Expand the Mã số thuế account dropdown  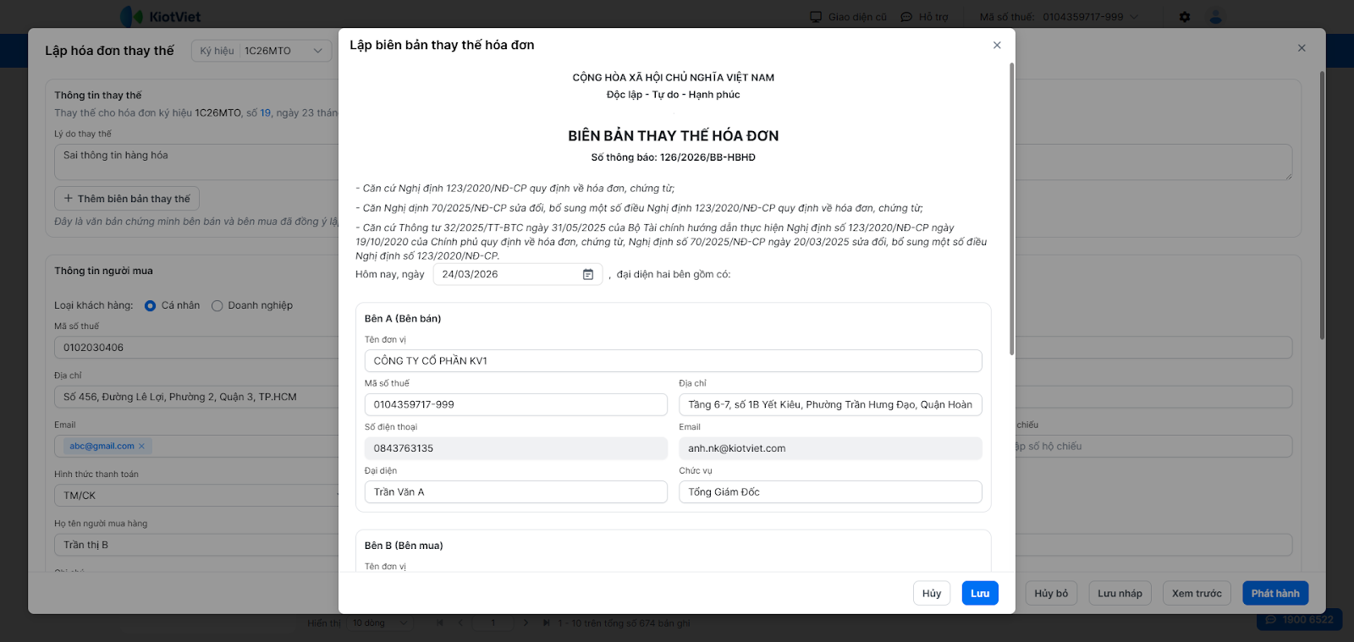(x=1134, y=17)
